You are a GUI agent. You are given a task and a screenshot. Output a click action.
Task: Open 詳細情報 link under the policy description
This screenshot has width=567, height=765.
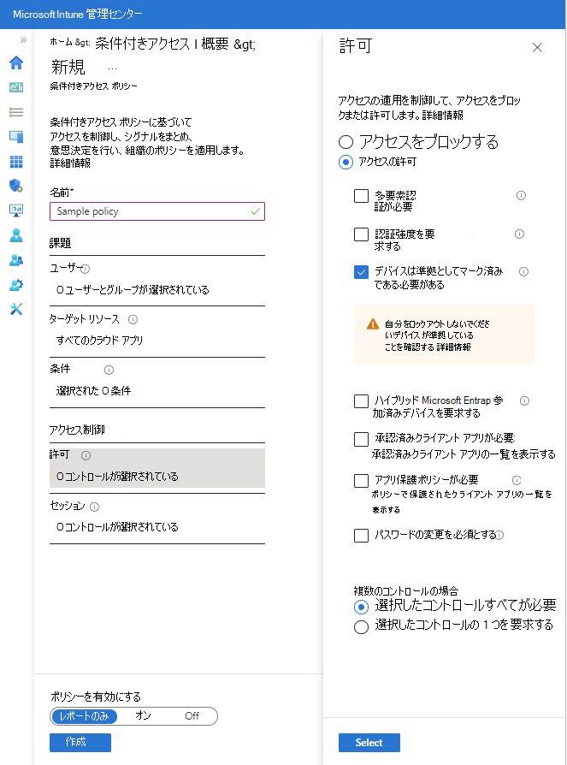(x=70, y=163)
